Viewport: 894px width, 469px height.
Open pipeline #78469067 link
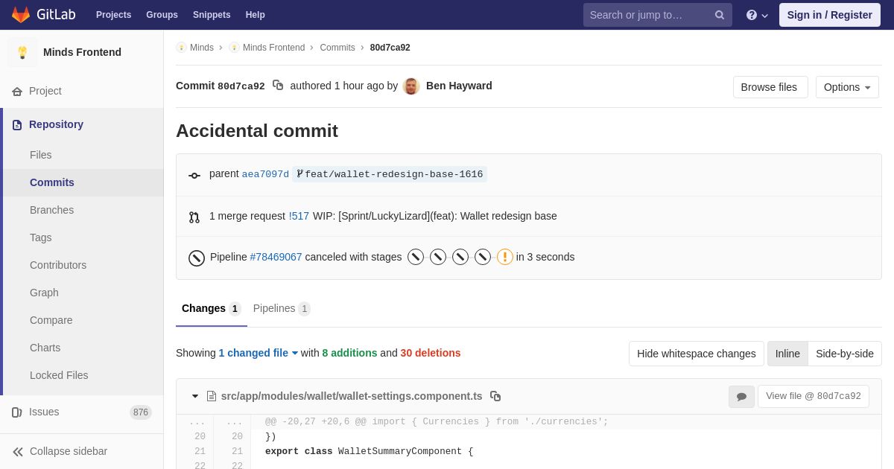pyautogui.click(x=276, y=257)
